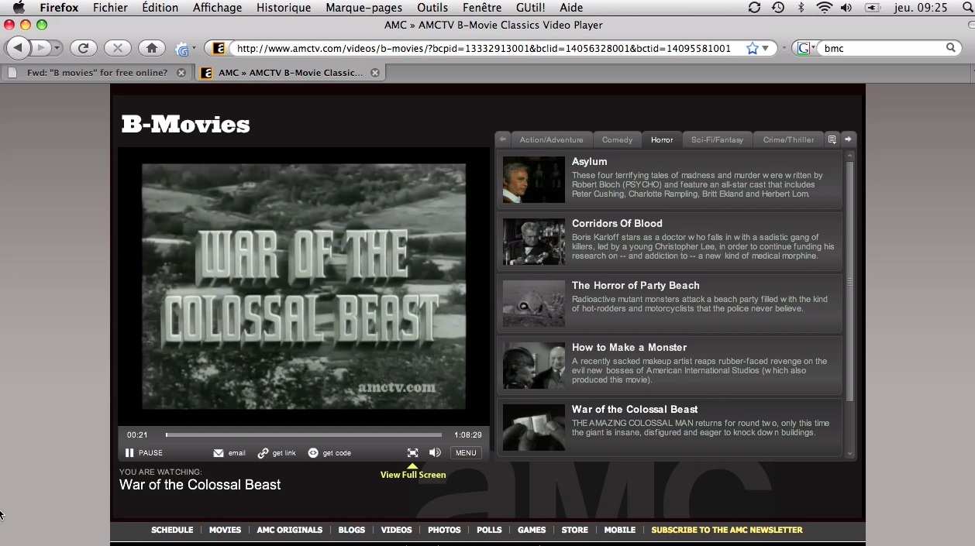The image size is (975, 546).
Task: Select the Crime/Thriller category tab
Action: tap(788, 140)
